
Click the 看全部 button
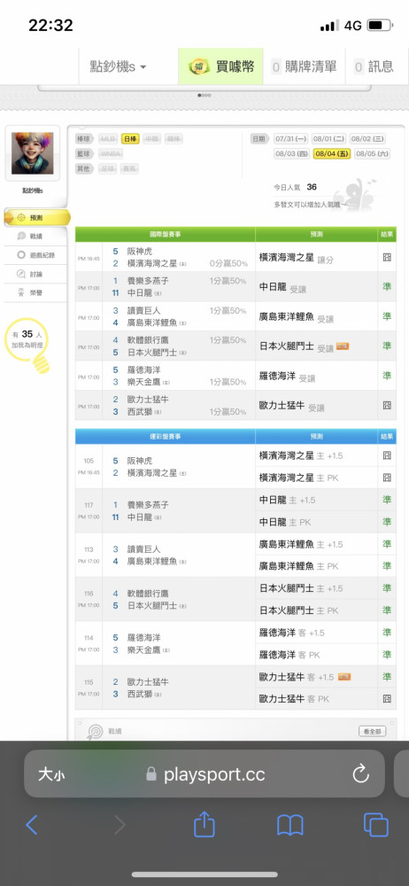click(x=373, y=731)
